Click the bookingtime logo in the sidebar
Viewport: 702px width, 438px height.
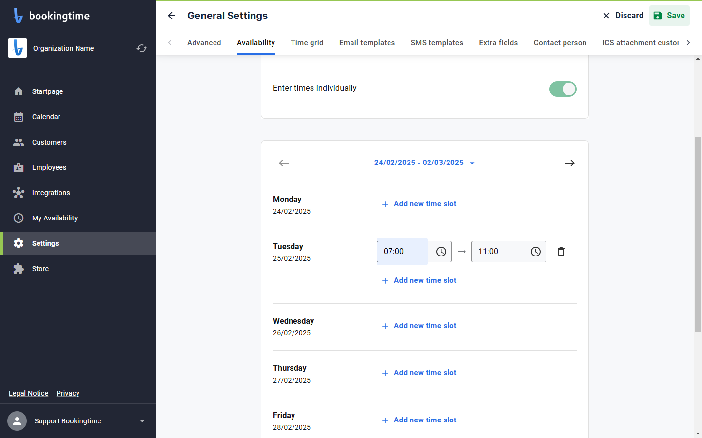pyautogui.click(x=51, y=16)
